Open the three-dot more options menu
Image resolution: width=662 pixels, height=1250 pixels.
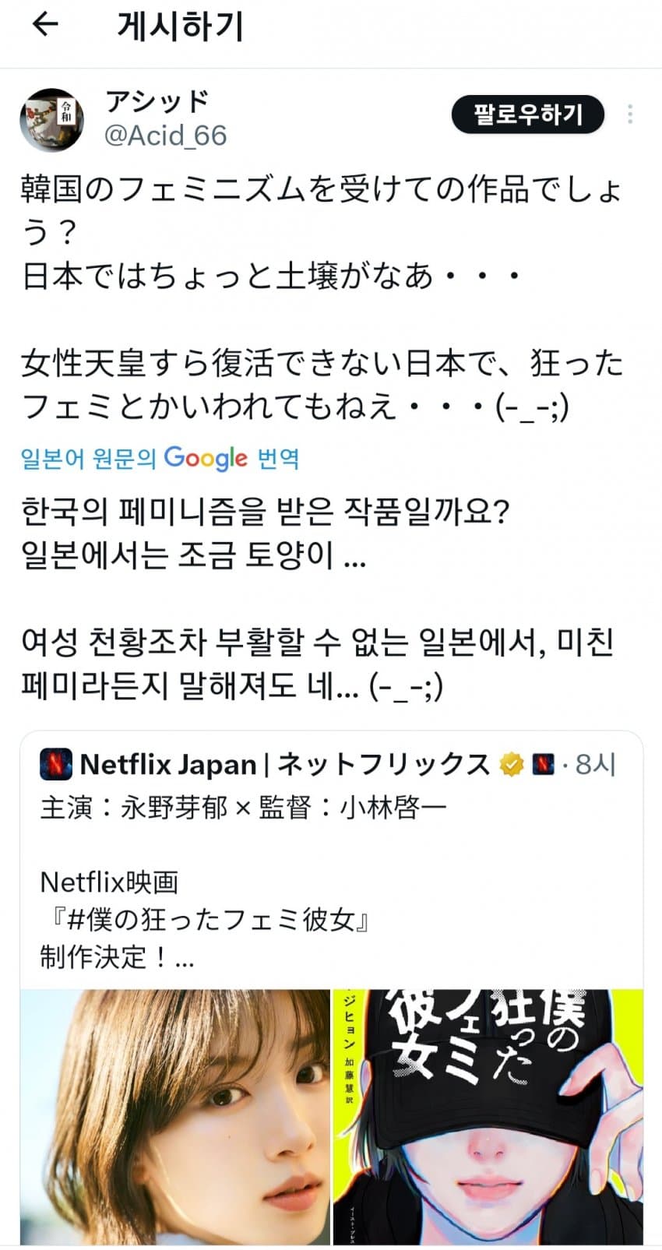(x=629, y=115)
